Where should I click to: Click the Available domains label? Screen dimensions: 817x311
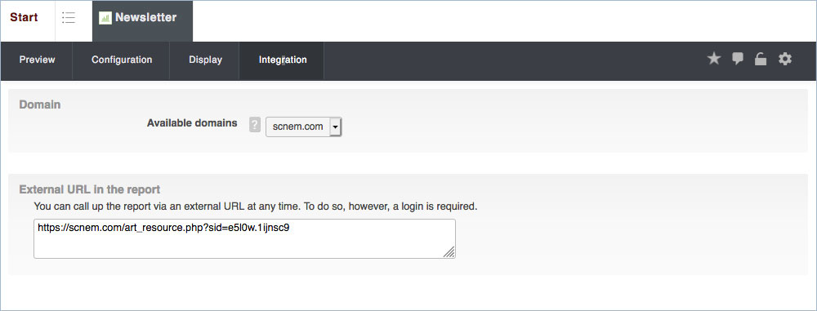tap(192, 123)
